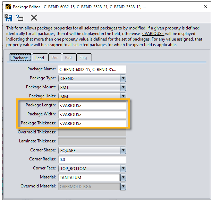
Task: Click the Package Thickness input field
Action: [x=92, y=123]
